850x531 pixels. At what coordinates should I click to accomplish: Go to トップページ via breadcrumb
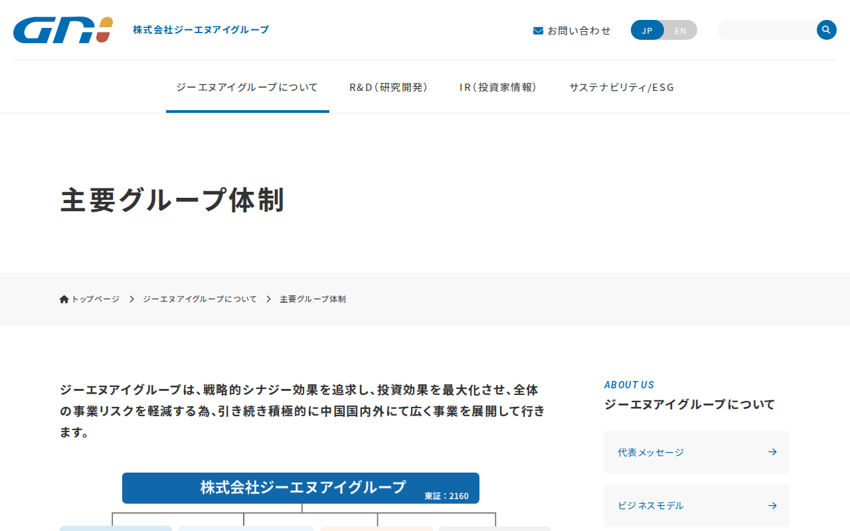click(x=90, y=299)
